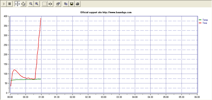Viewport: 212px width, 100px height.
Task: Toggle the data cursor tool
Action: pos(50,4)
